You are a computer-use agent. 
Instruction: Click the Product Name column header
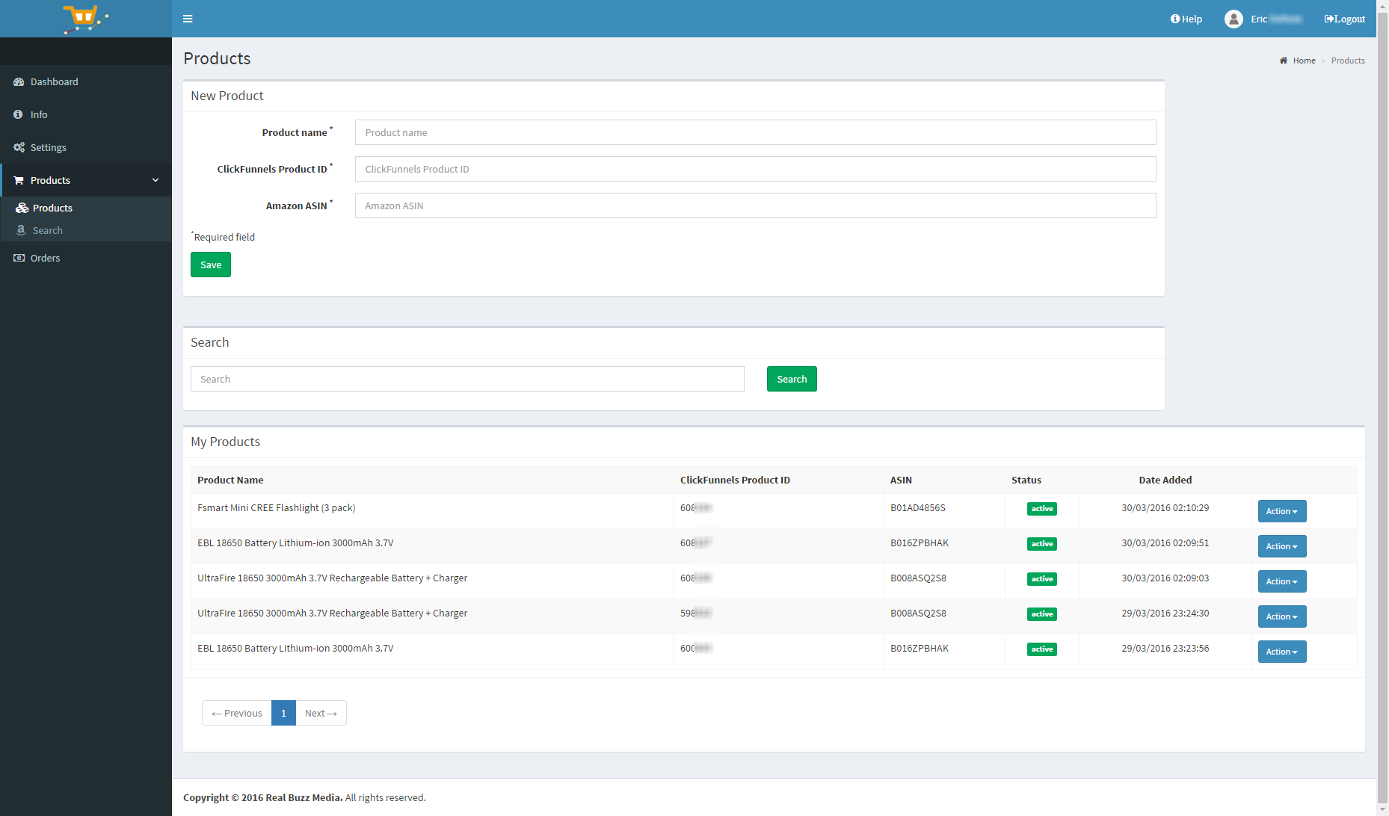pos(230,480)
